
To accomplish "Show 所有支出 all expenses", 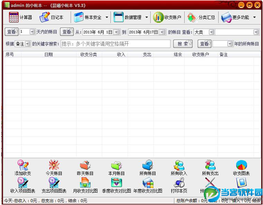I will (210, 167).
